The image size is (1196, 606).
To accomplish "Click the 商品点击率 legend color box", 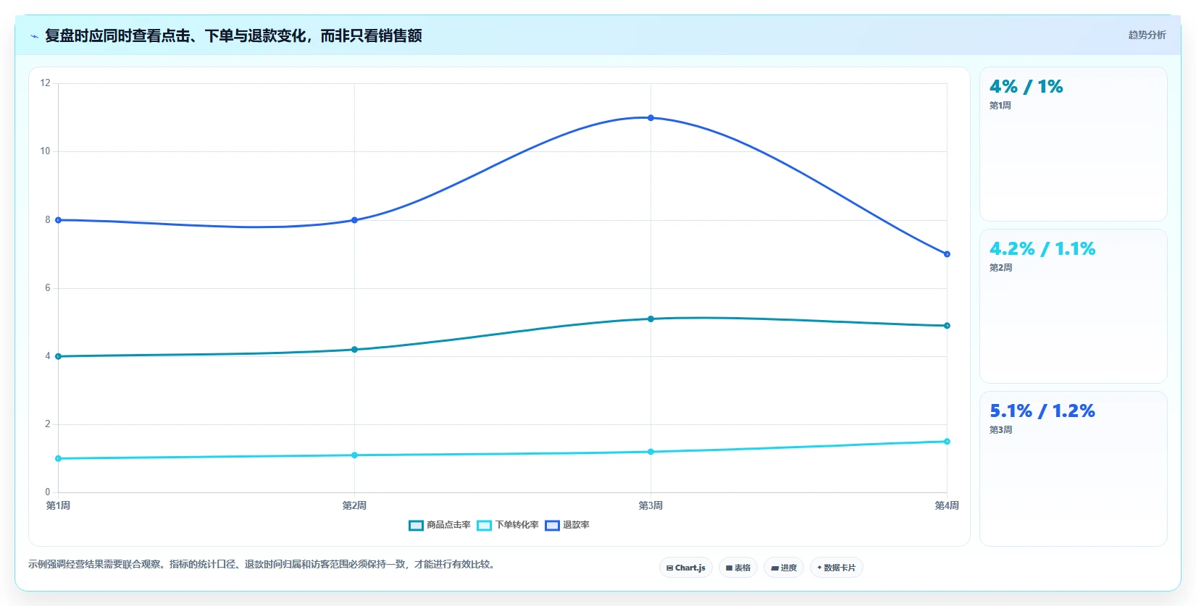I will tap(416, 526).
